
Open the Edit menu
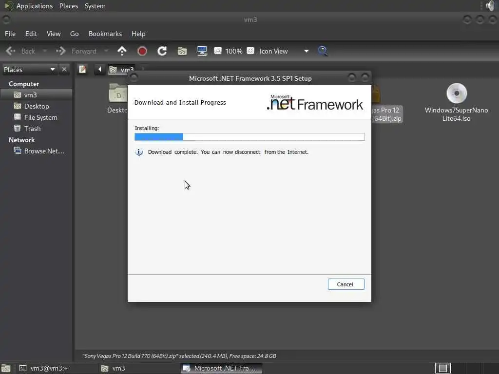coord(31,34)
